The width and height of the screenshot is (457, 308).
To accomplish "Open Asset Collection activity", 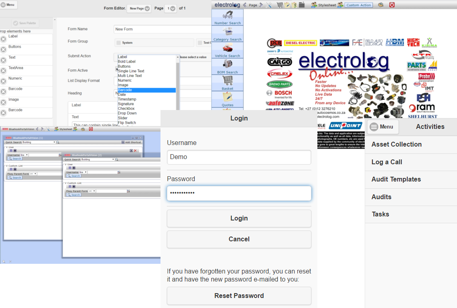I will 411,145.
